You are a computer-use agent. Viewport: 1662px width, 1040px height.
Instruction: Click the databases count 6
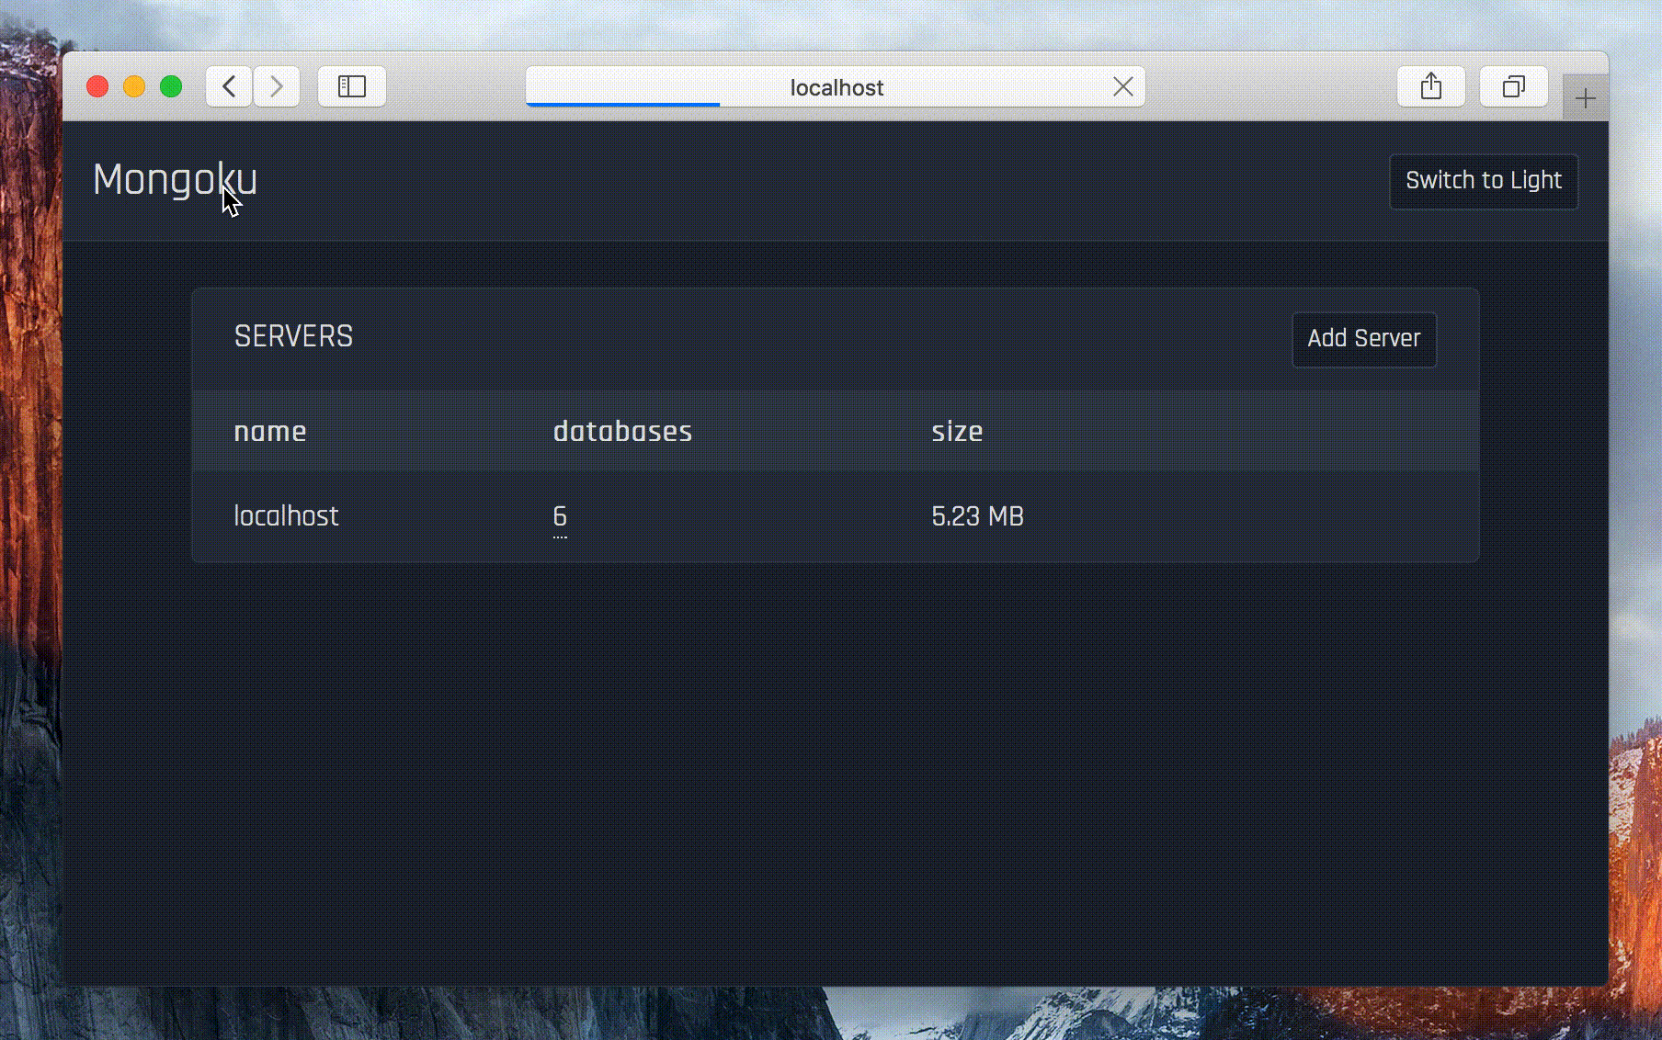point(560,517)
